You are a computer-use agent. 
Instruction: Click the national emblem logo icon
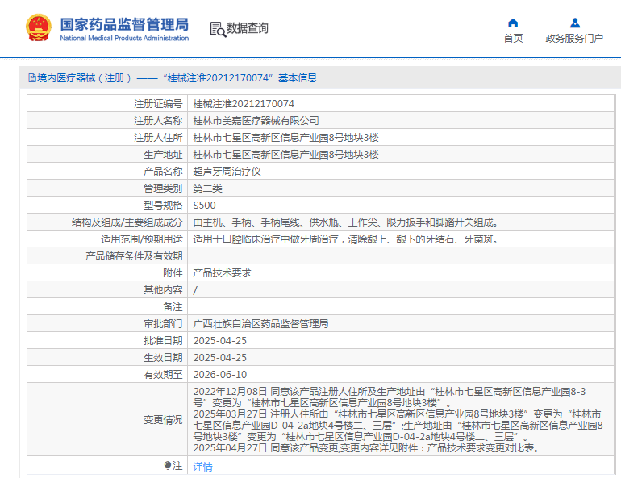pos(38,28)
